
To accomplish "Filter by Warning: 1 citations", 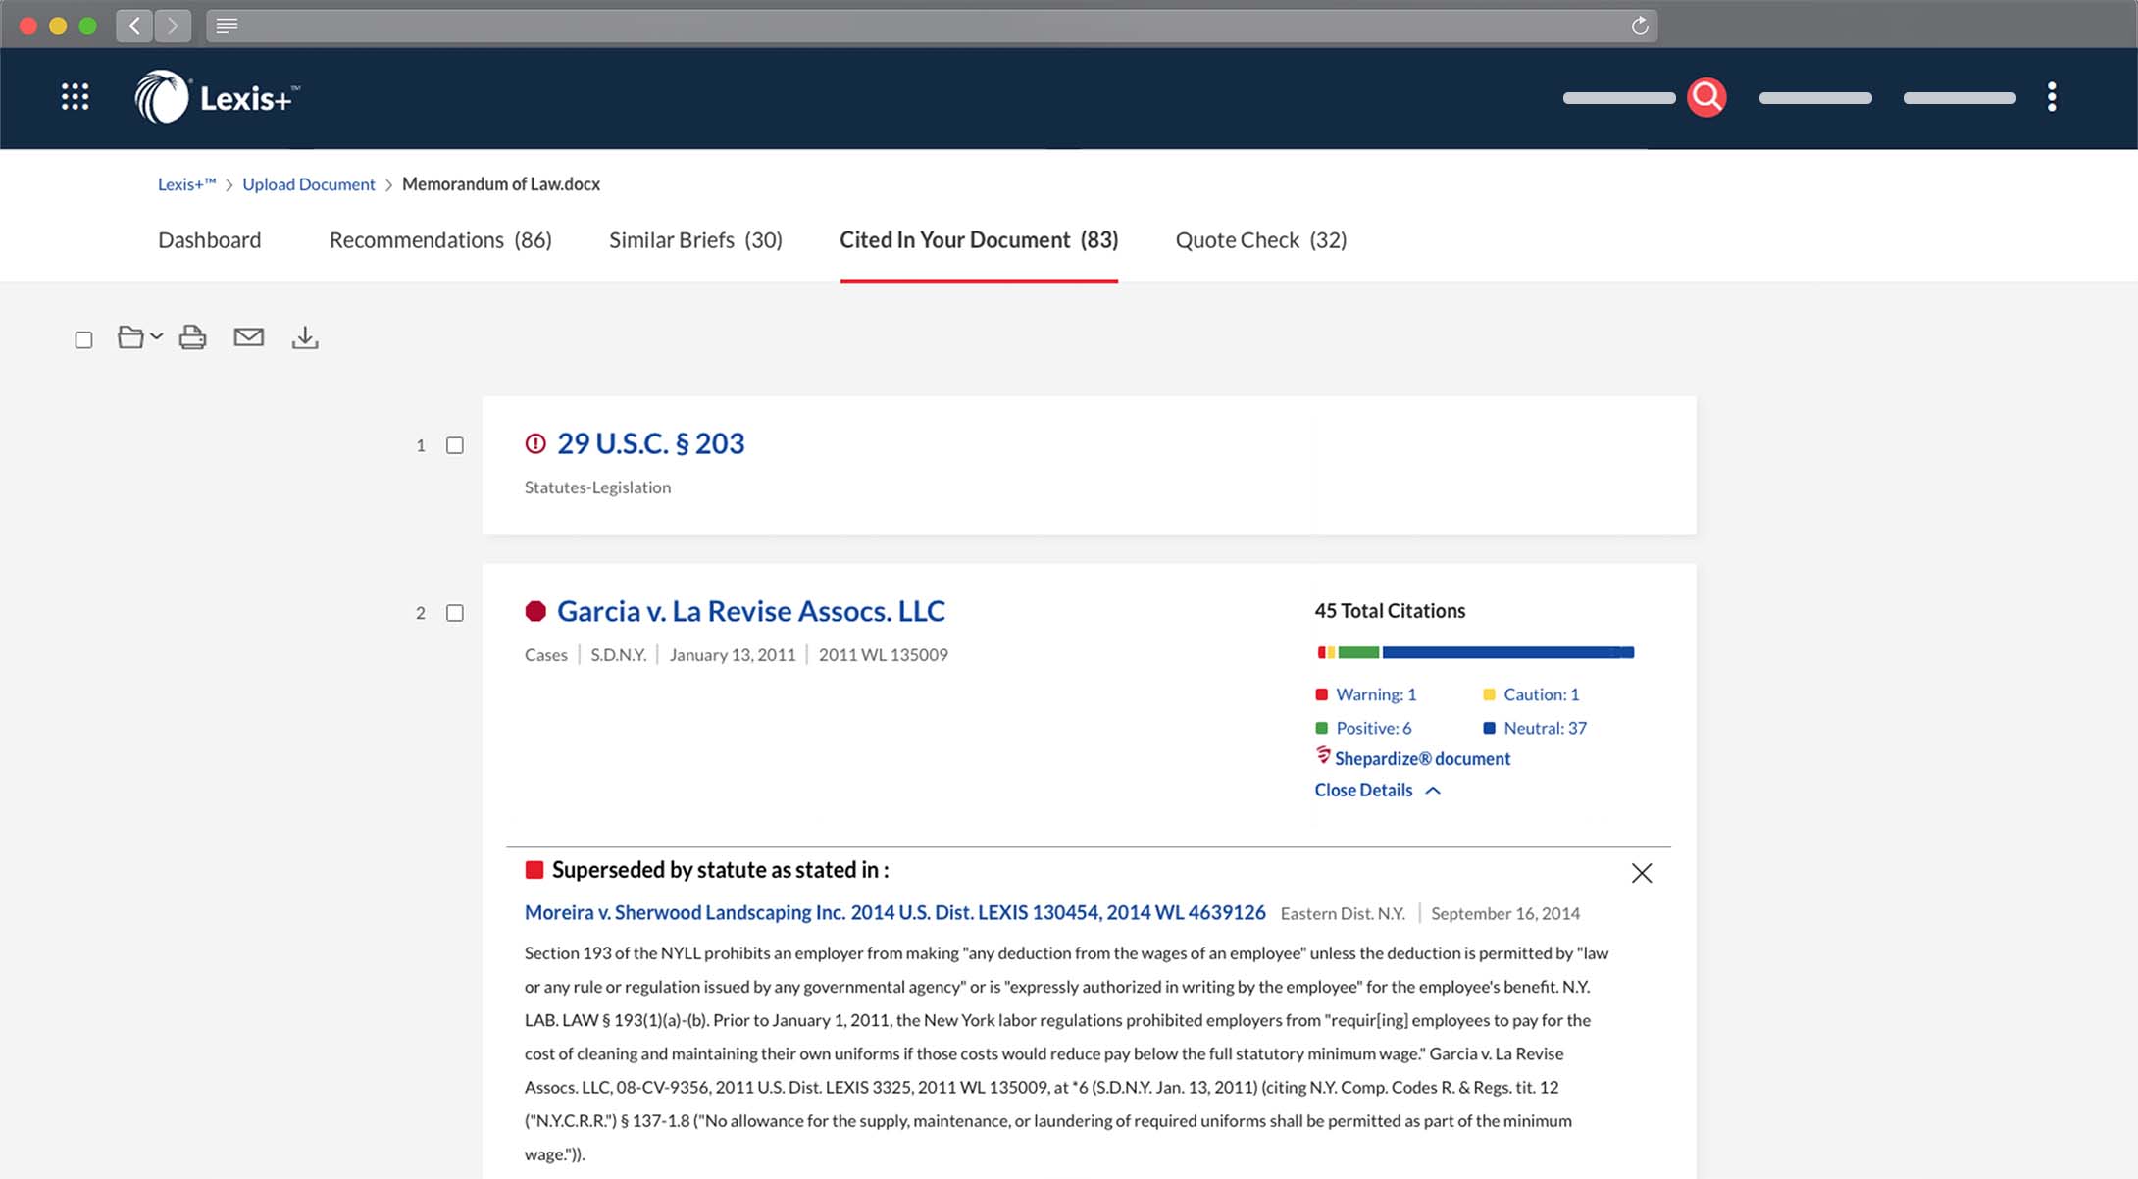I will coord(1376,694).
